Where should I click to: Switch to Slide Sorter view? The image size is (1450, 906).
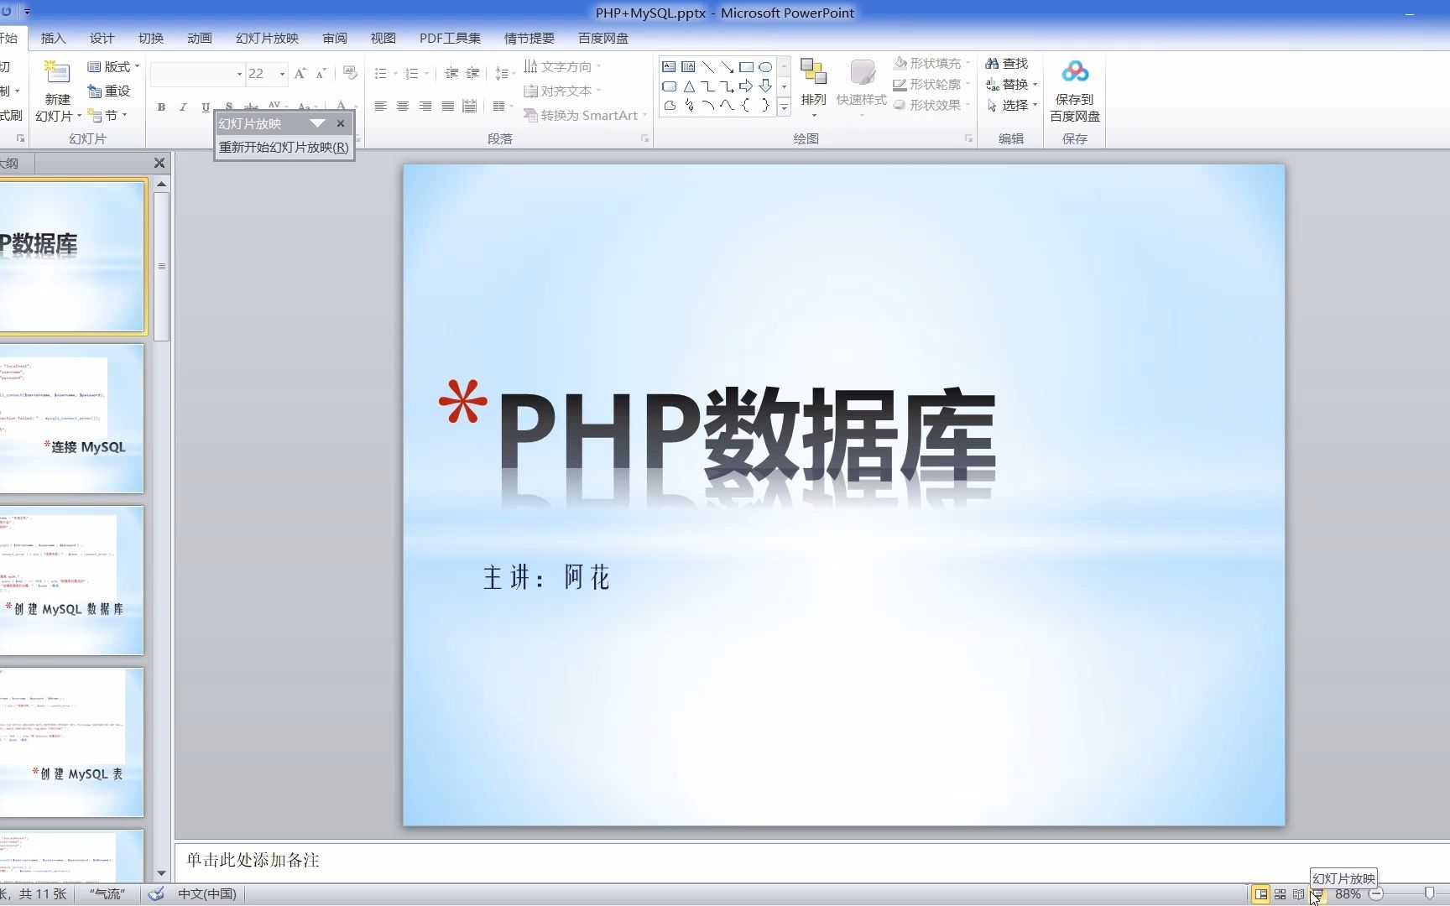point(1280,894)
